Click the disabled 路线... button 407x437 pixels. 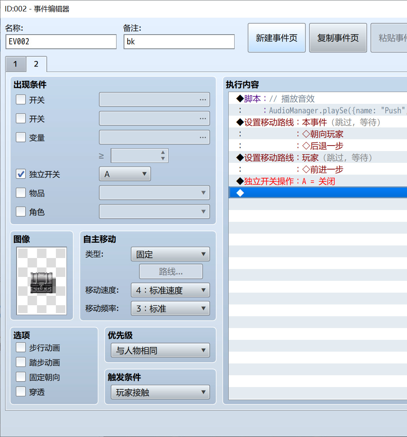coord(171,271)
